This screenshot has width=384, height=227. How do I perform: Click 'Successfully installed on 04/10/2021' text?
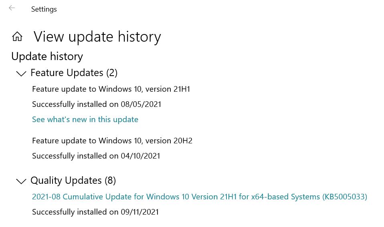coord(96,156)
